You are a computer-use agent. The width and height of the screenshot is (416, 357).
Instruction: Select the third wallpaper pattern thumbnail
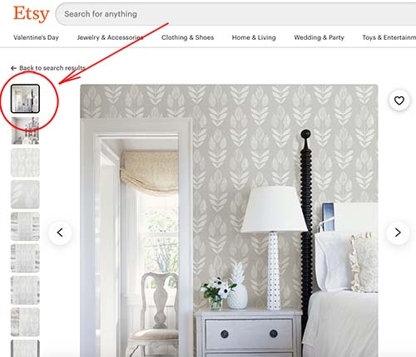(25, 163)
